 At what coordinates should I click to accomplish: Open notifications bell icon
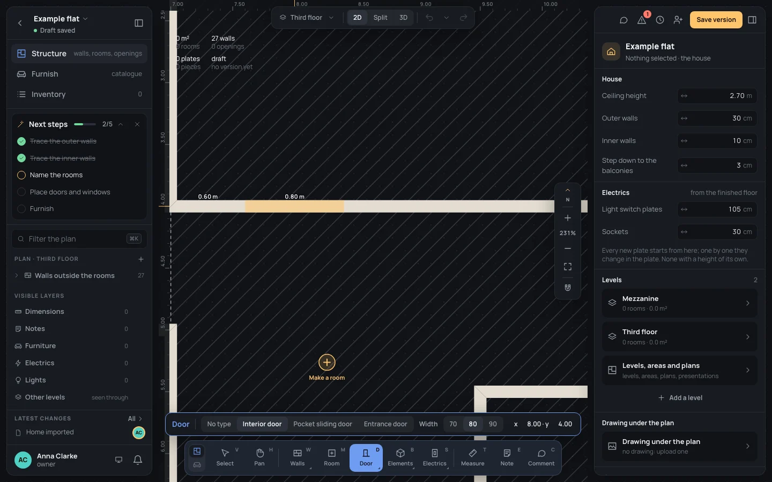point(138,460)
